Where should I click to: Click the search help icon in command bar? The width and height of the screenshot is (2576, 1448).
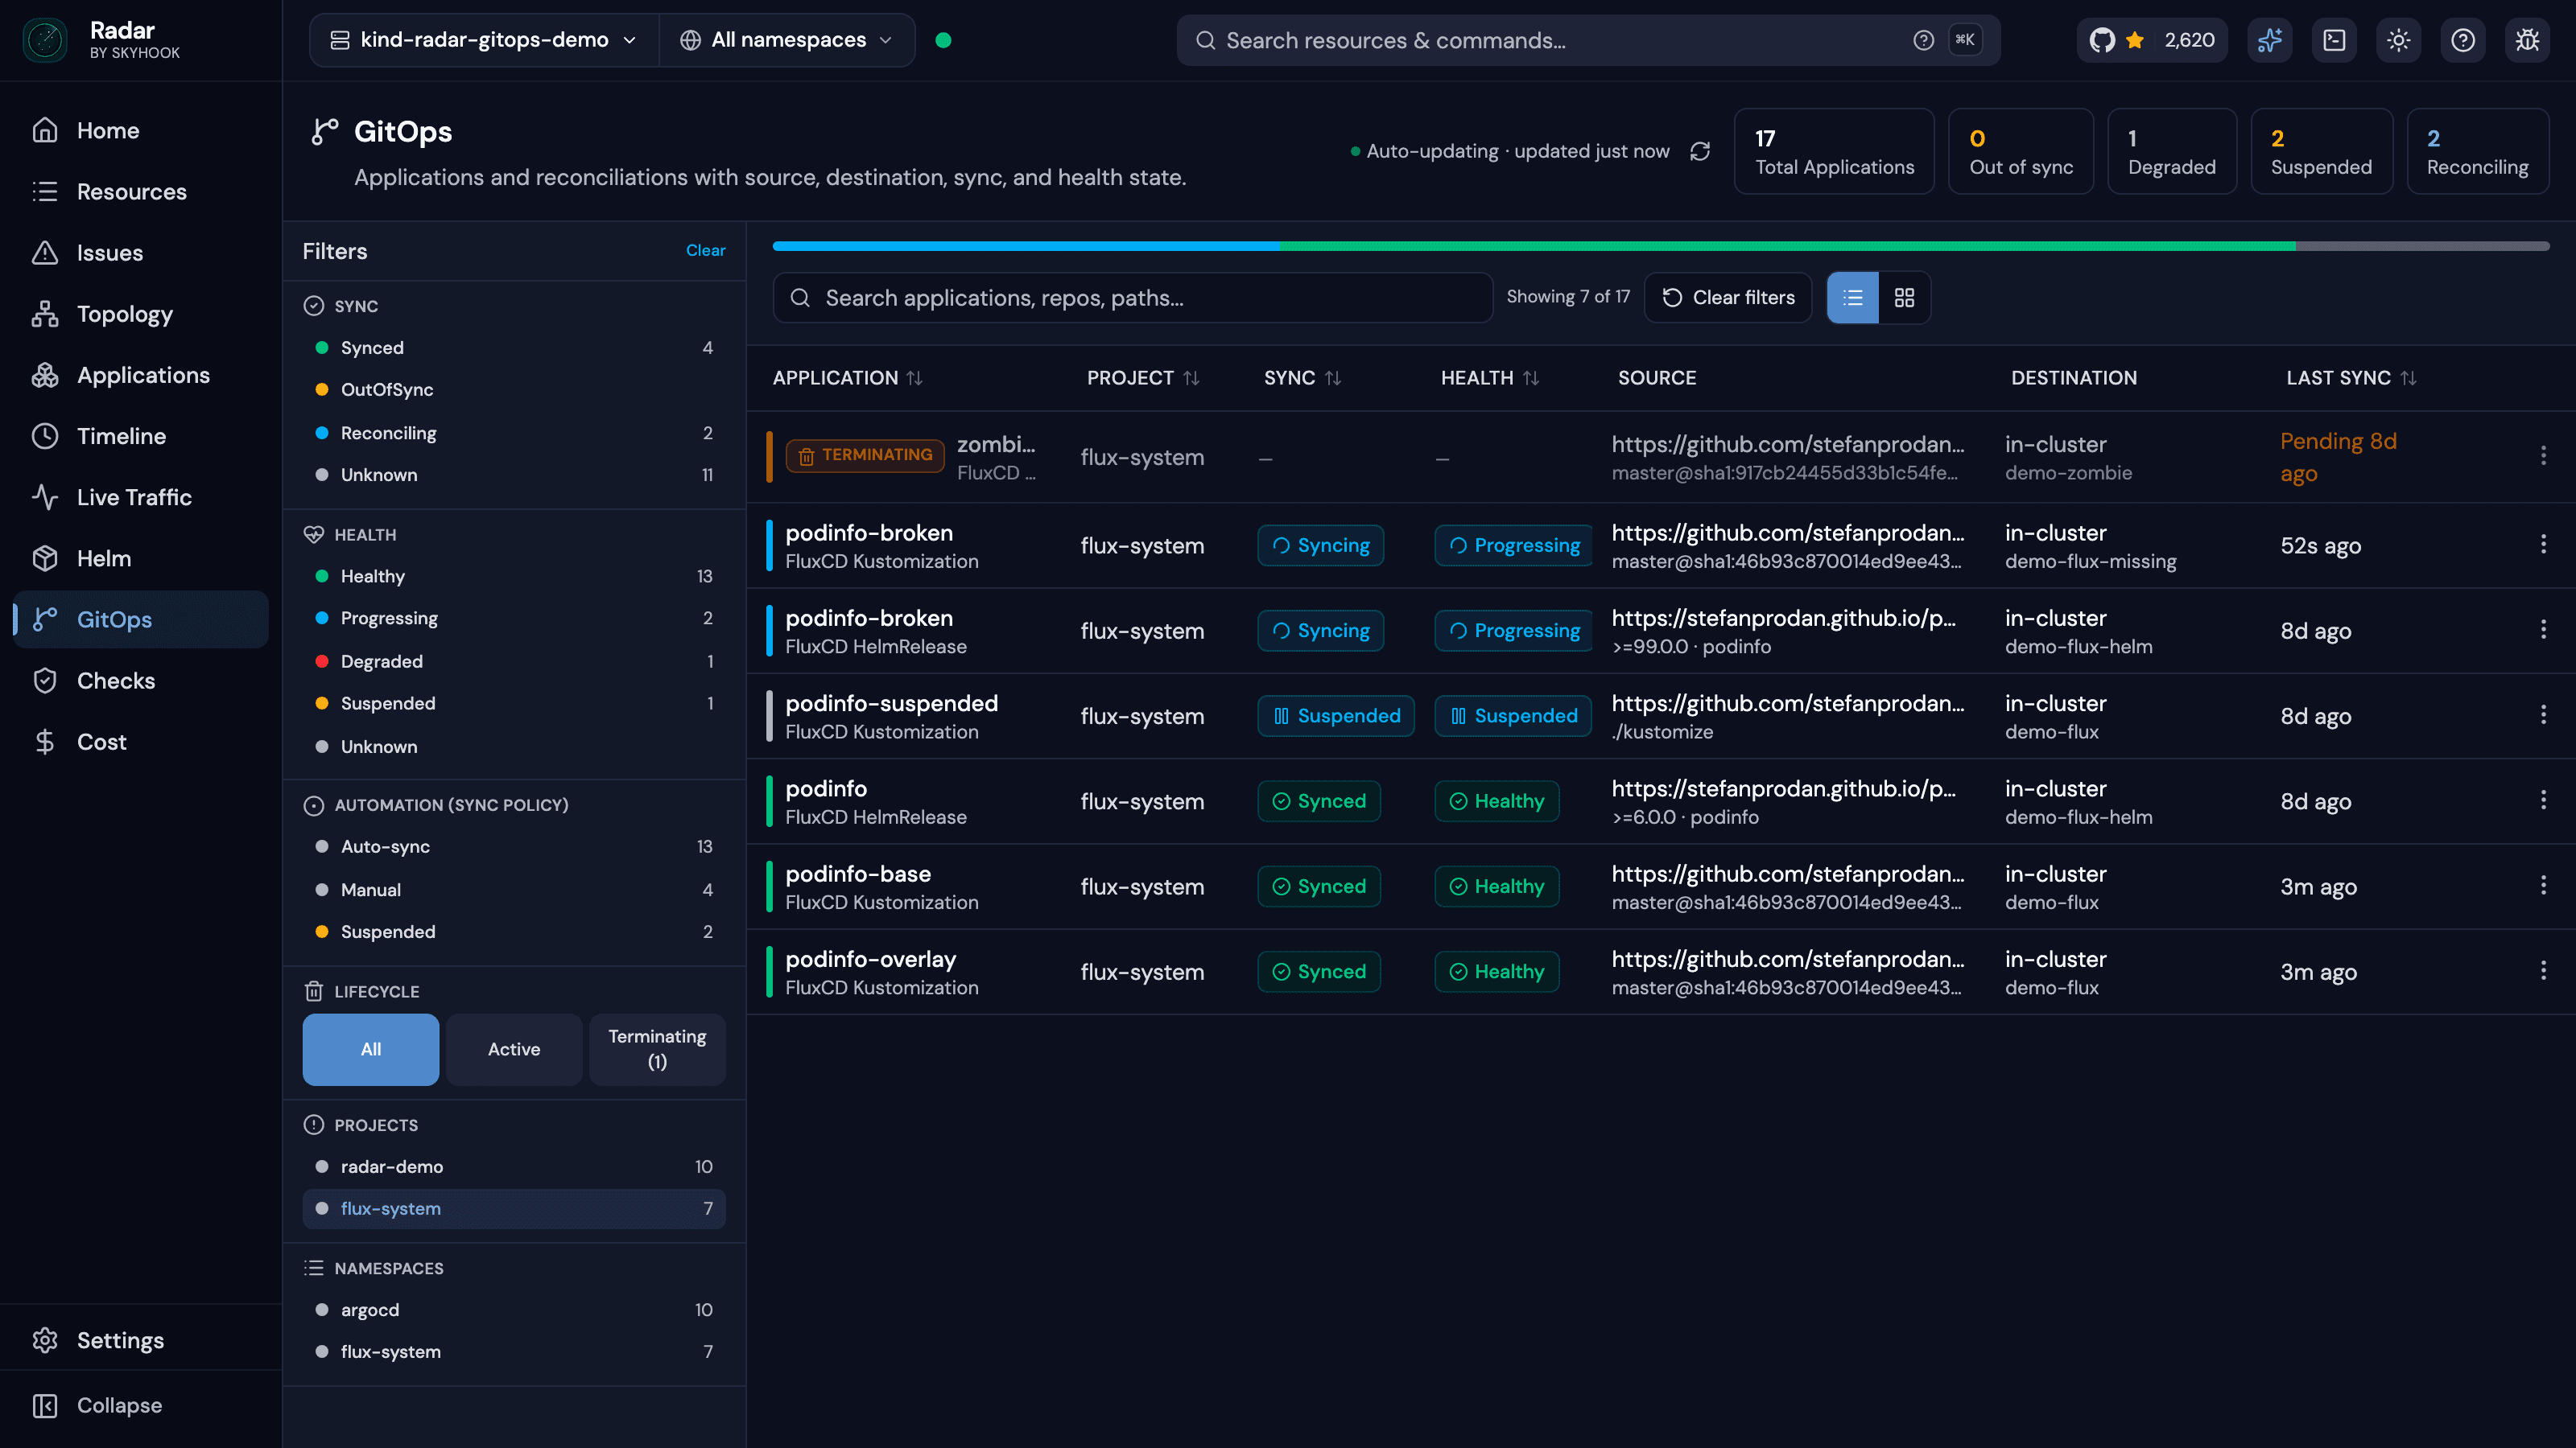click(x=1923, y=40)
